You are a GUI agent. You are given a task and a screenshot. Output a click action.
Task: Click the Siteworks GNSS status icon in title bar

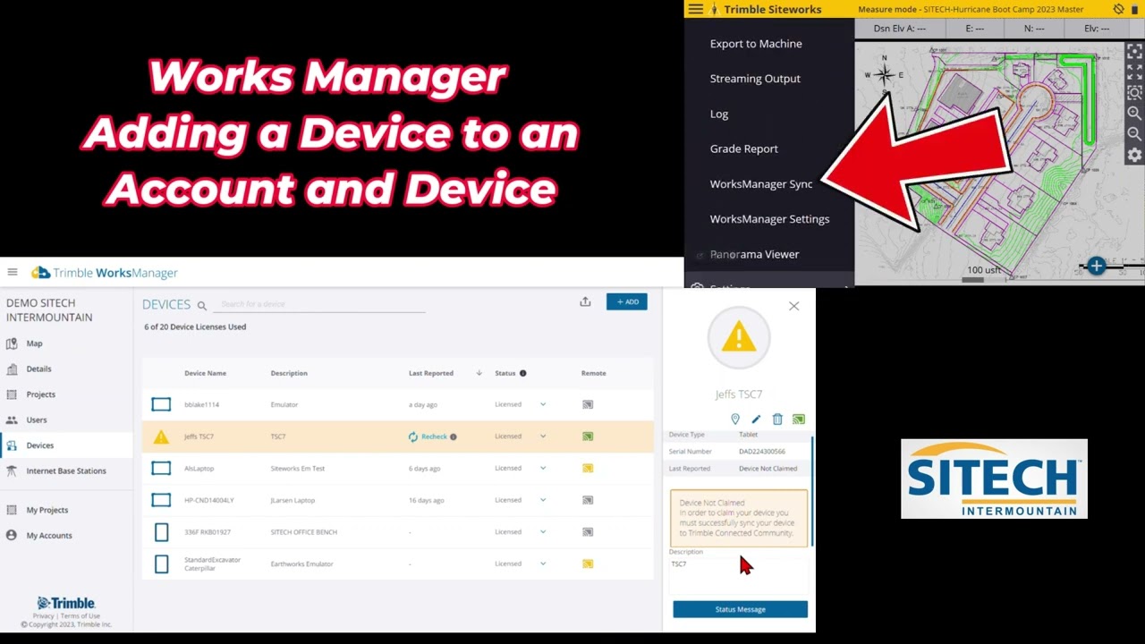[1118, 9]
